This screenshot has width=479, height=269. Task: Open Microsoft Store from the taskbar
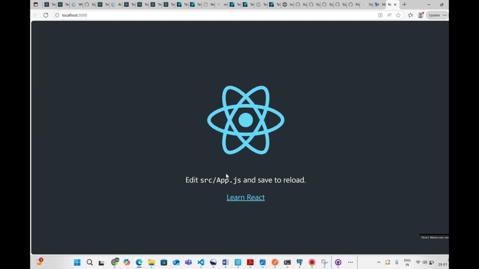click(x=164, y=262)
